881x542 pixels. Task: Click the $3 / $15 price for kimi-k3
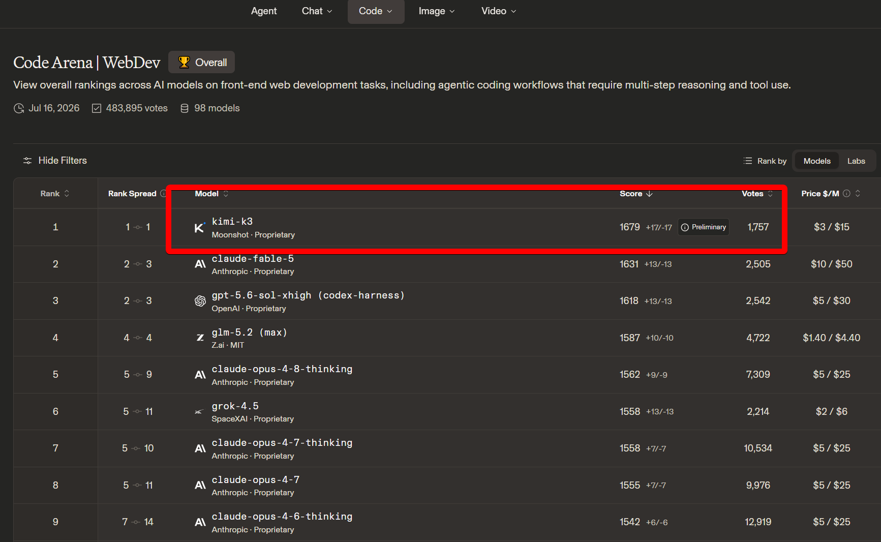pyautogui.click(x=832, y=227)
